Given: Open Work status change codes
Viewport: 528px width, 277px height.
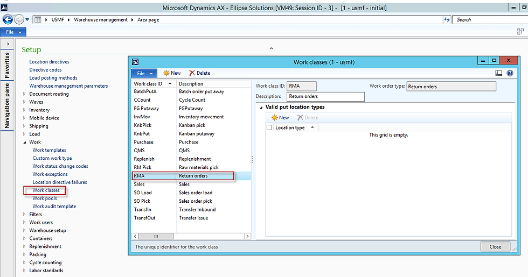Looking at the screenshot, I should (60, 166).
